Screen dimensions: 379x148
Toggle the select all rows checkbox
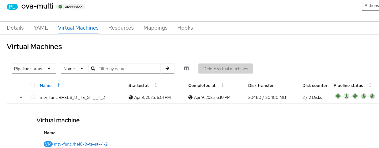(33, 85)
